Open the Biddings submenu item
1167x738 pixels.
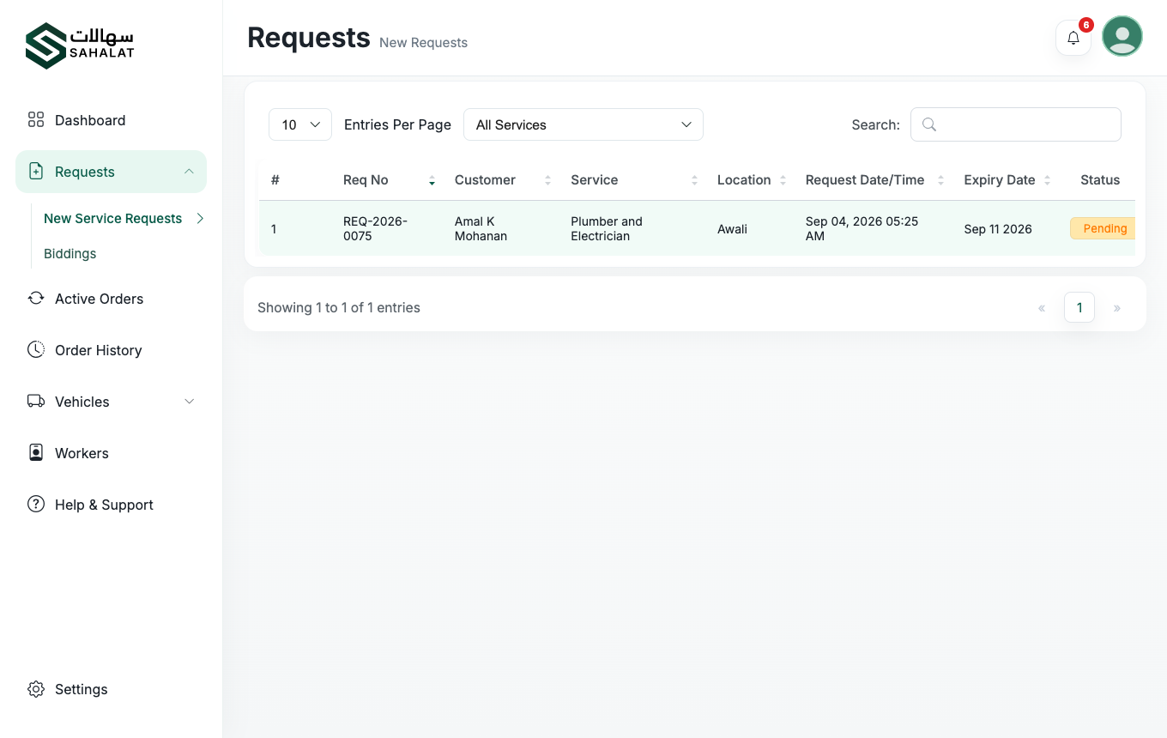[x=70, y=253]
